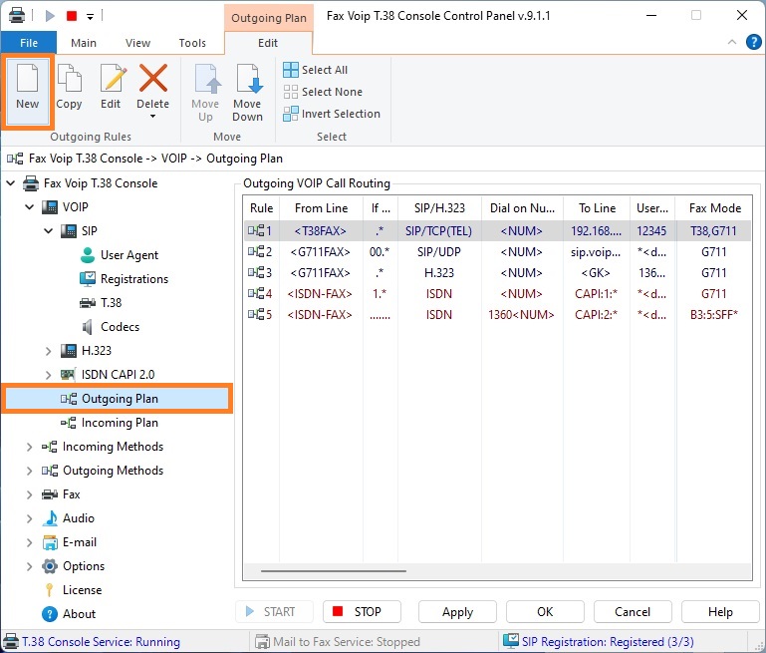Expand the E-mail tree node

(29, 542)
